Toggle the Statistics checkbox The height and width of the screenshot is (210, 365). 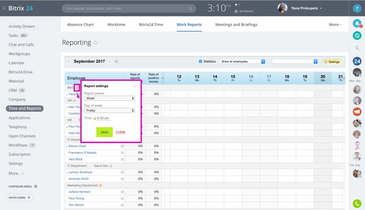(x=200, y=61)
